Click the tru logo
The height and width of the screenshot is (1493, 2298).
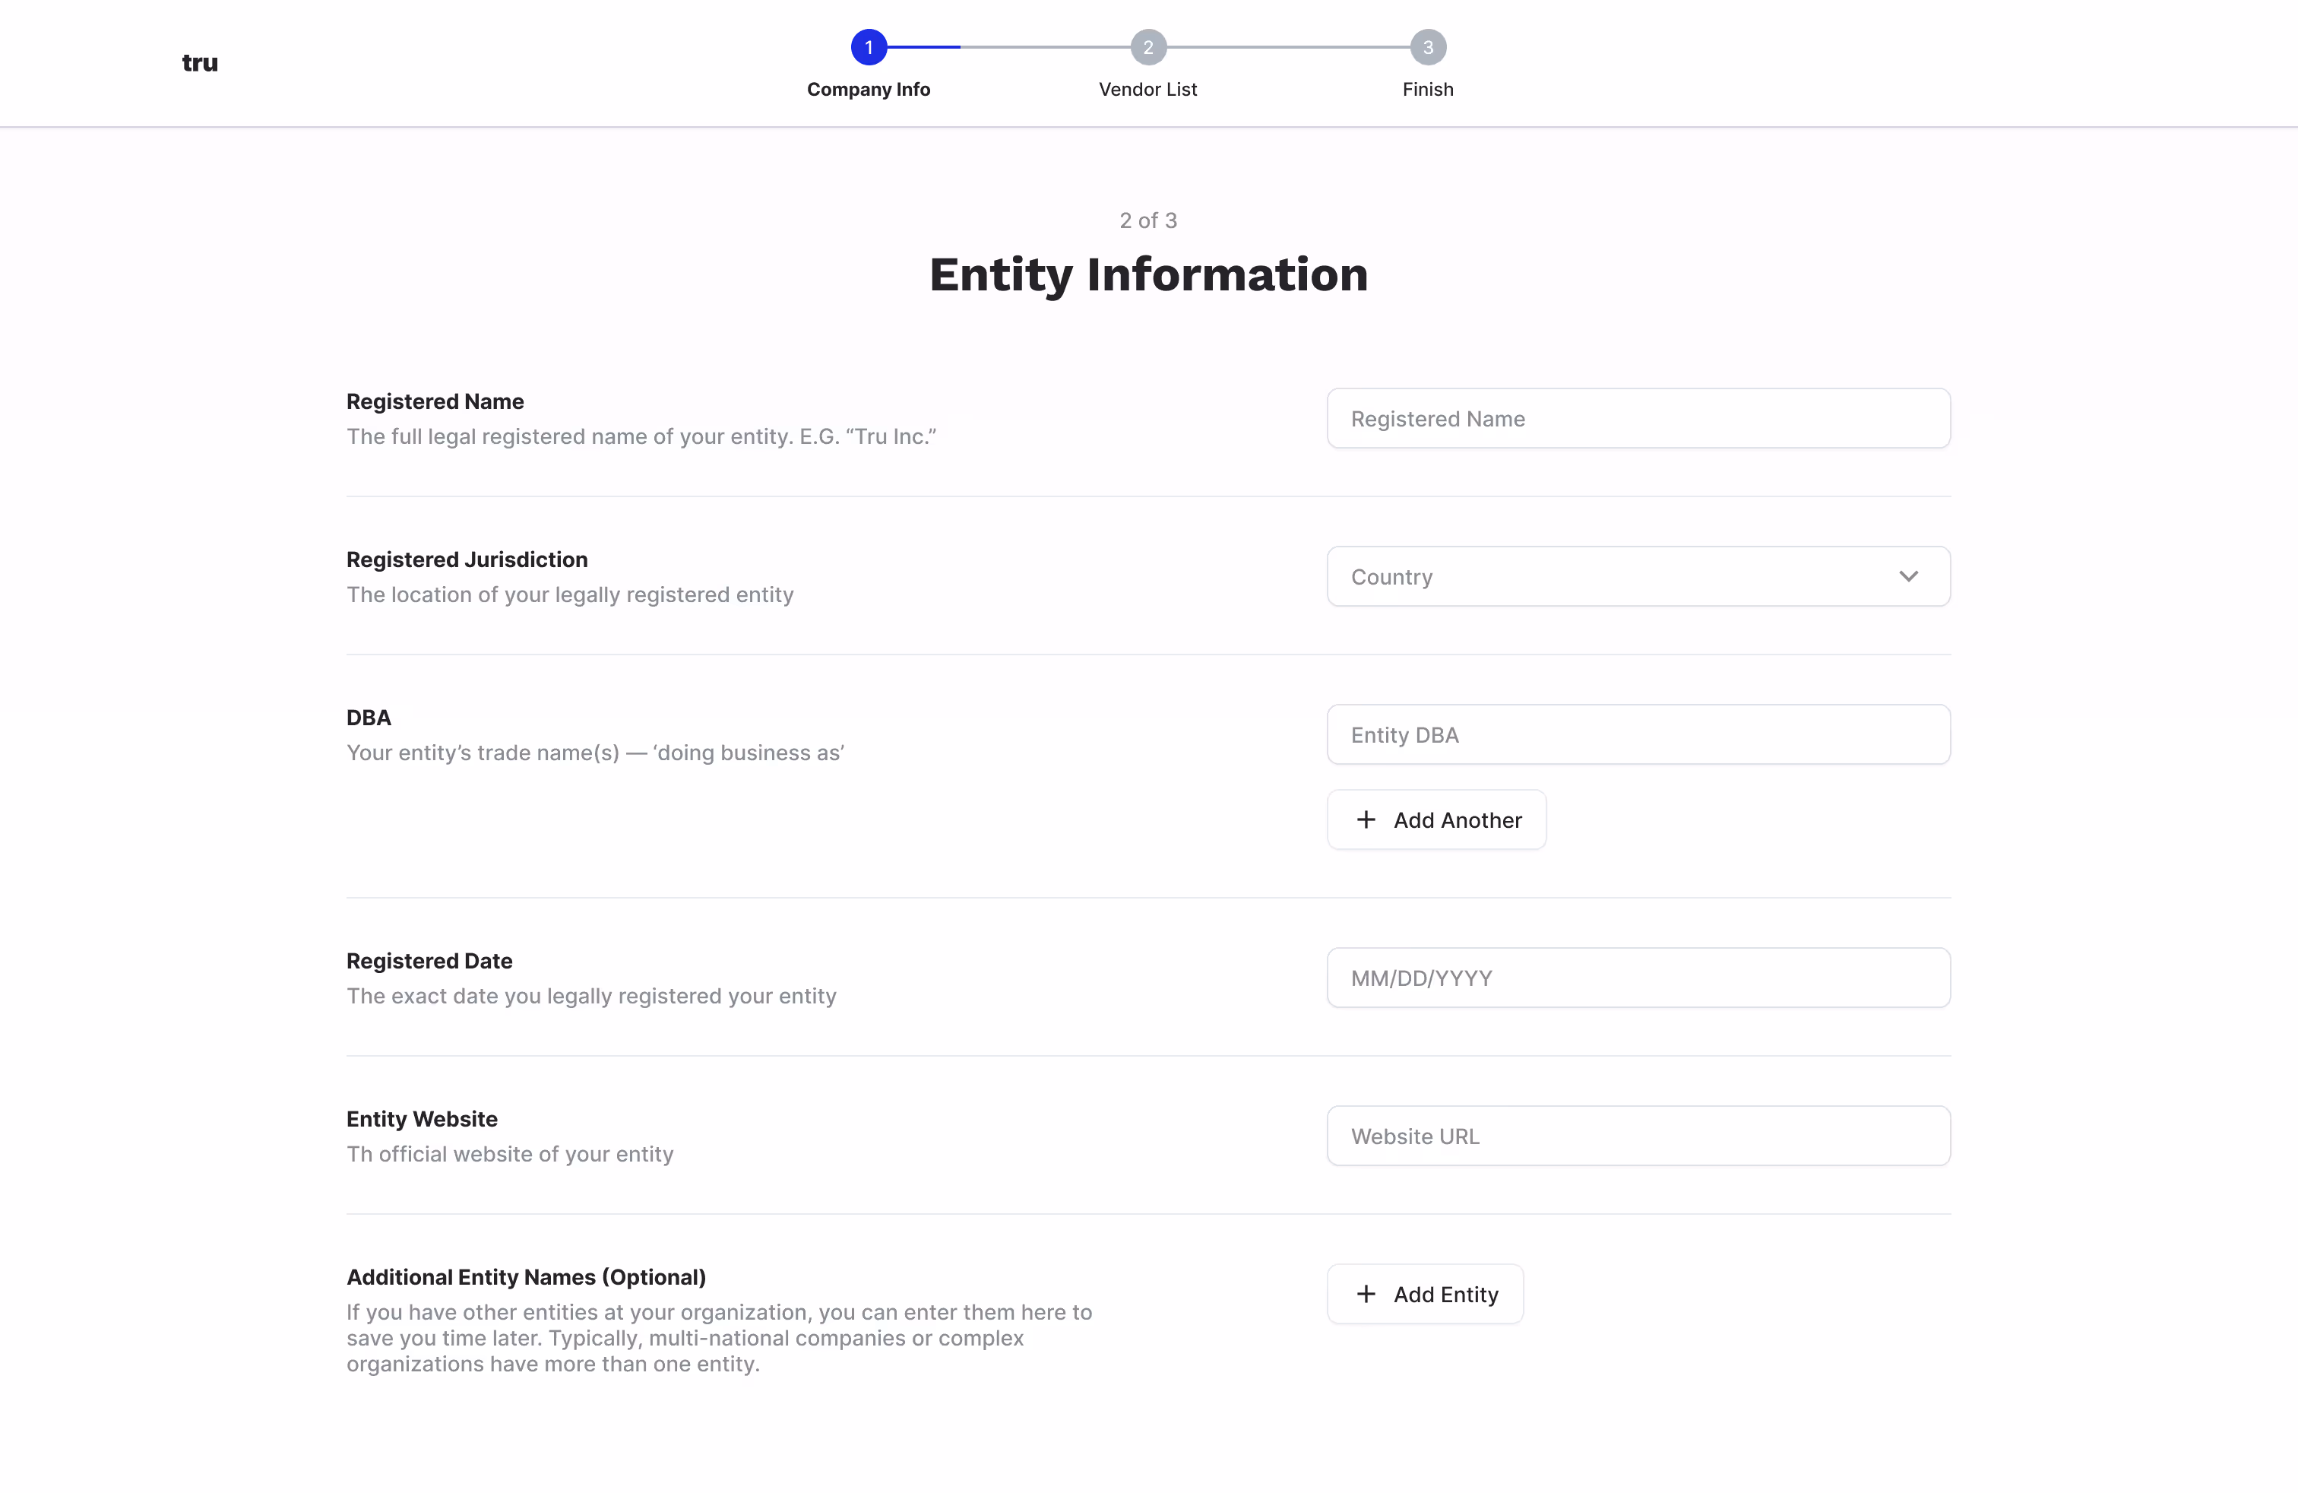pos(200,64)
